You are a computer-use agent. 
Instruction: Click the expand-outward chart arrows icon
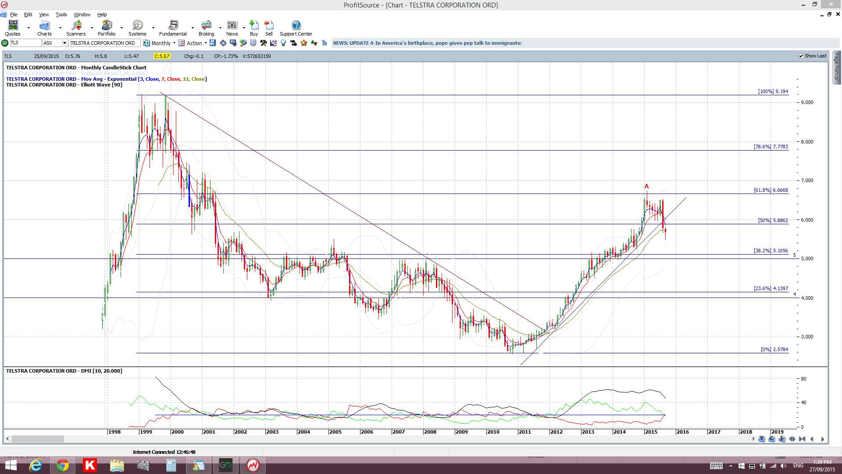click(x=792, y=439)
